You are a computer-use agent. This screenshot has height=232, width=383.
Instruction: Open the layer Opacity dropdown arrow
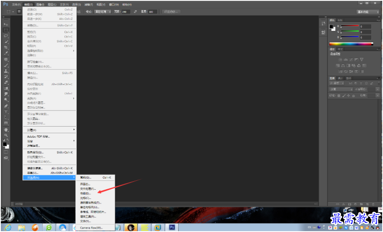coord(377,89)
